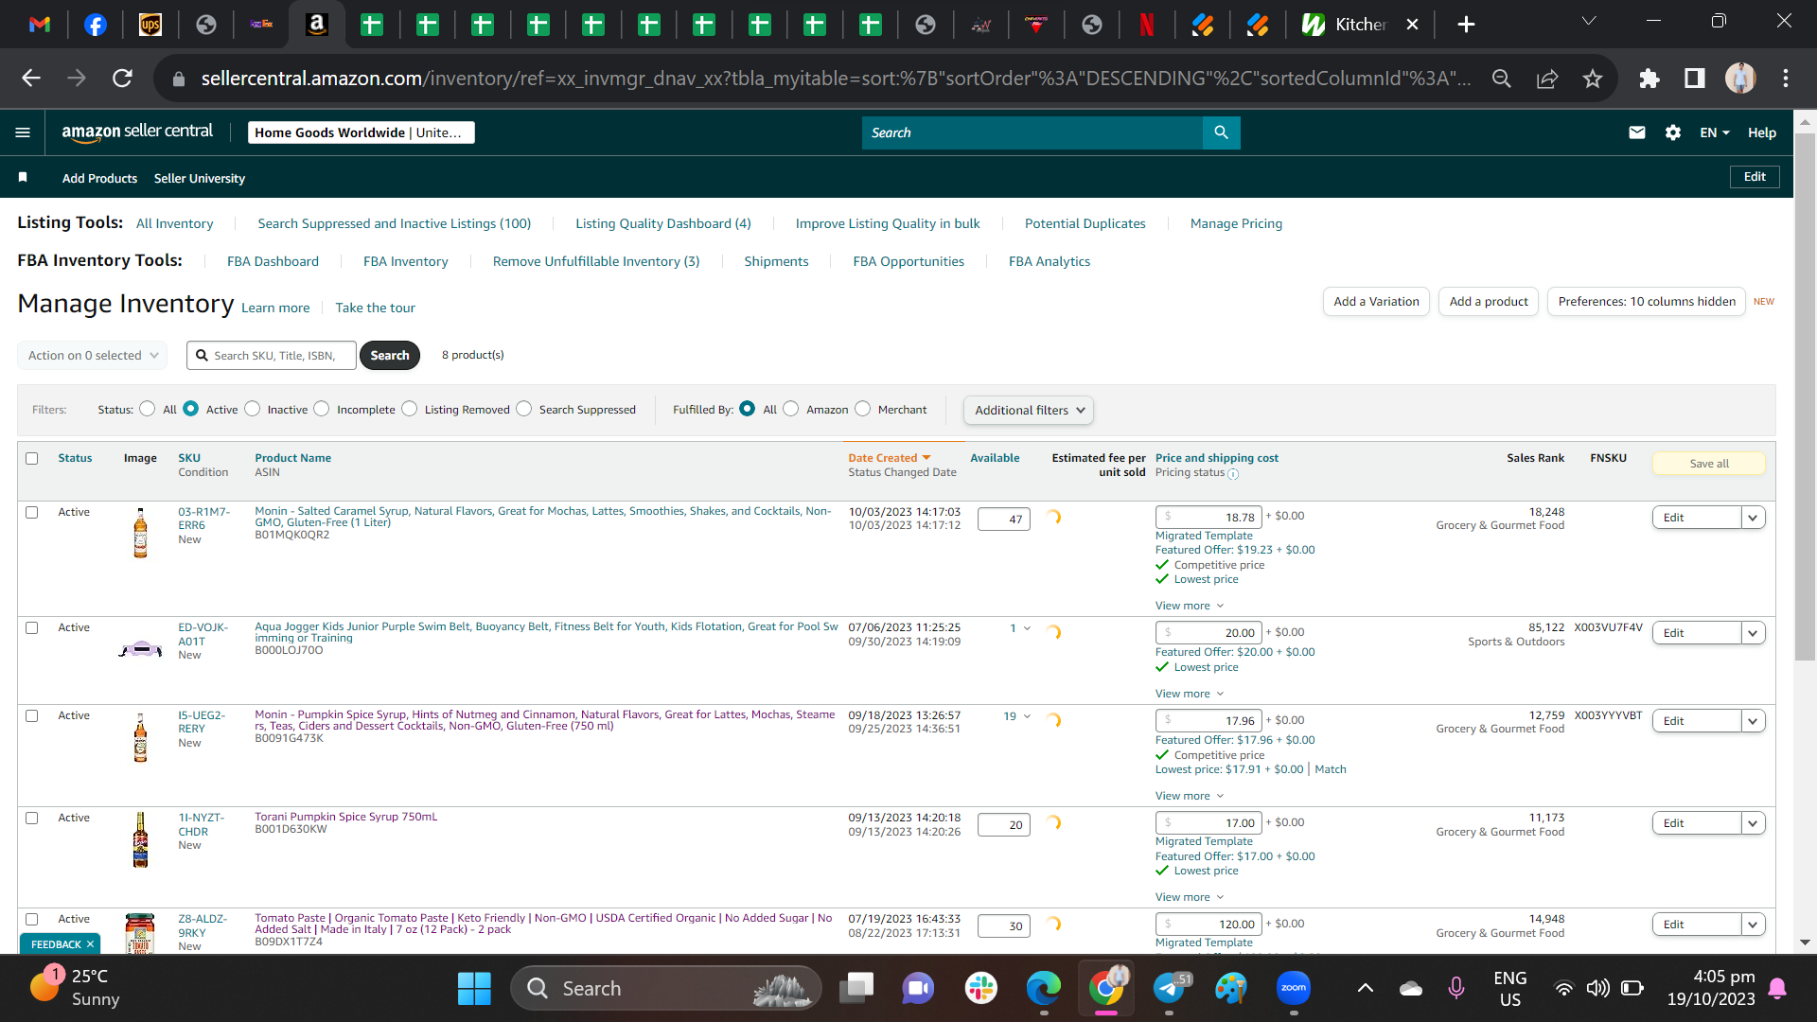Open Shipments under FBA tools
The width and height of the screenshot is (1817, 1022).
[x=776, y=262]
